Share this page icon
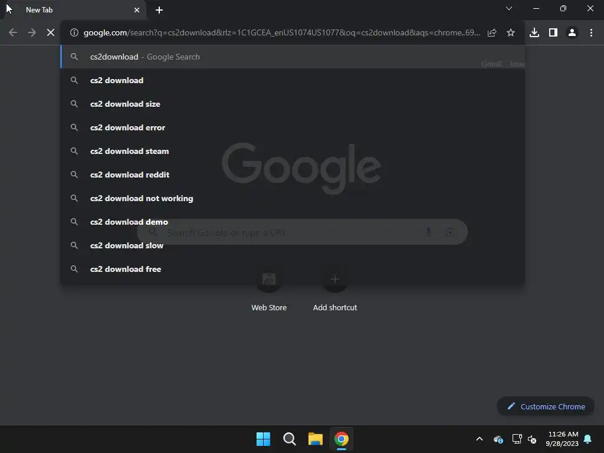604x453 pixels. (x=492, y=33)
